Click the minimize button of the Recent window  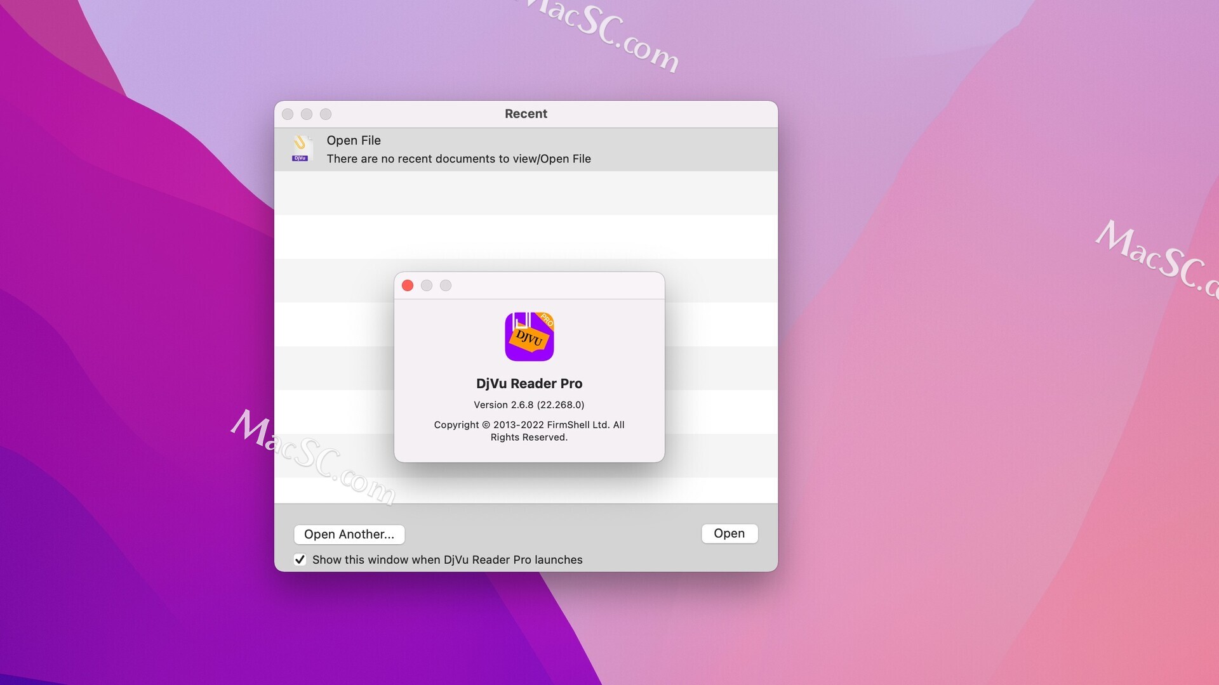click(x=307, y=114)
